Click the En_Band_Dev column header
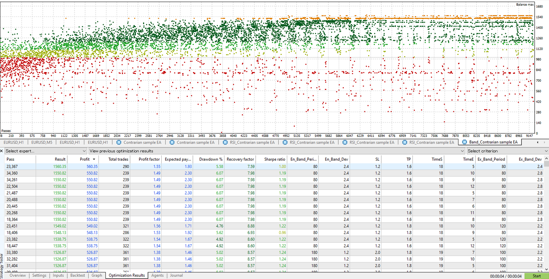The height and width of the screenshot is (279, 549). point(334,159)
